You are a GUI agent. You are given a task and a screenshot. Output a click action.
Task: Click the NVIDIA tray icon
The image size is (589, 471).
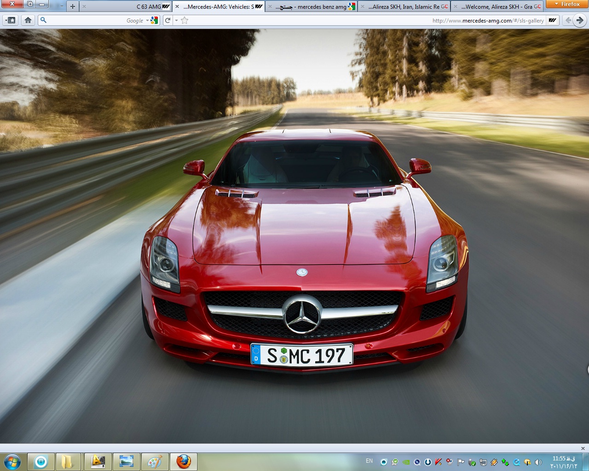(406, 462)
